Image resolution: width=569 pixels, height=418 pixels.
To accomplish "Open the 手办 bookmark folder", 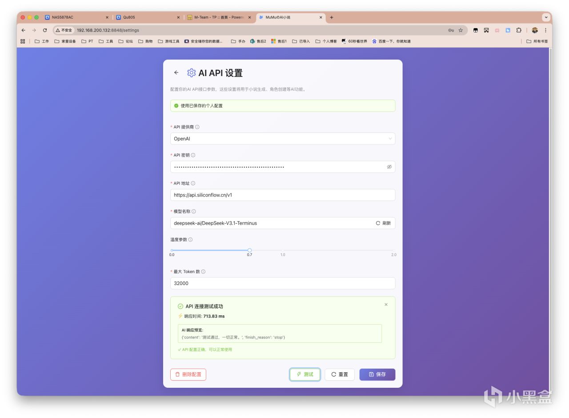I will tap(238, 41).
